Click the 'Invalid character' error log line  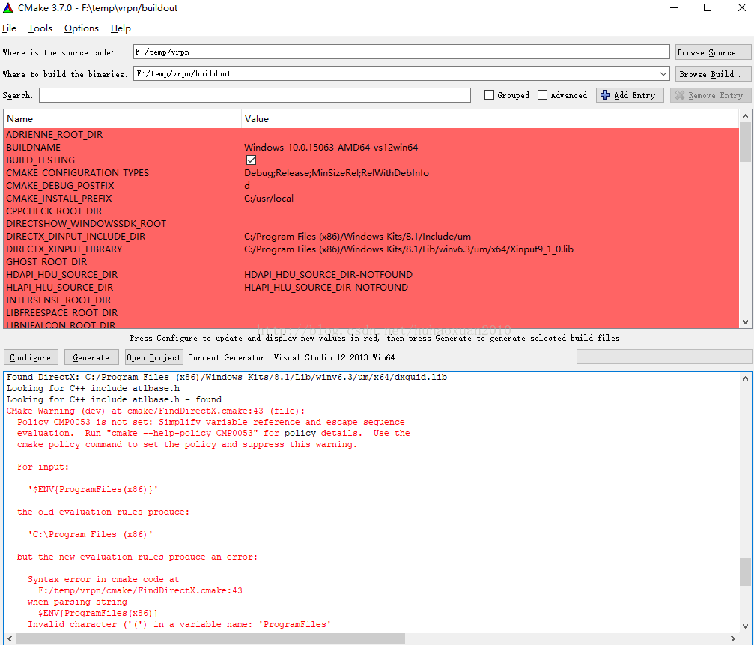[180, 624]
